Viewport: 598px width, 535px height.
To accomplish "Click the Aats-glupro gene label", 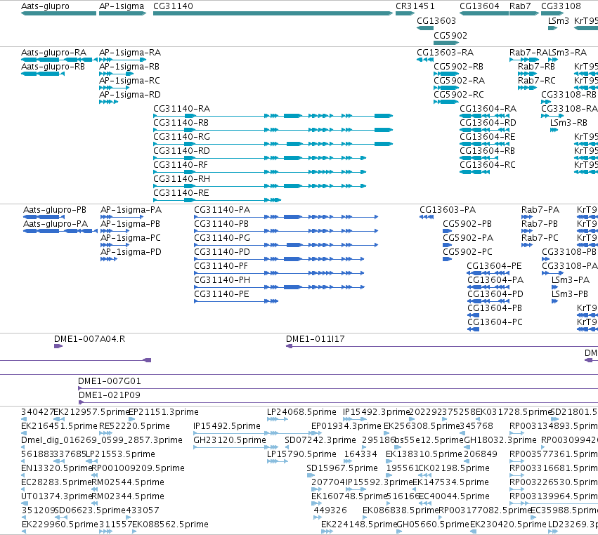I will coord(46,6).
